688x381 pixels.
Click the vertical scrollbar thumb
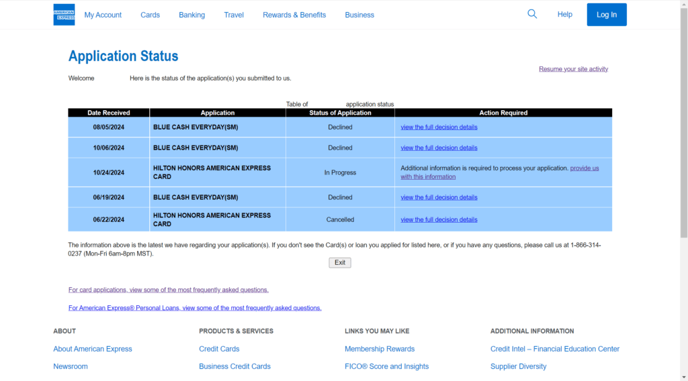(684, 123)
